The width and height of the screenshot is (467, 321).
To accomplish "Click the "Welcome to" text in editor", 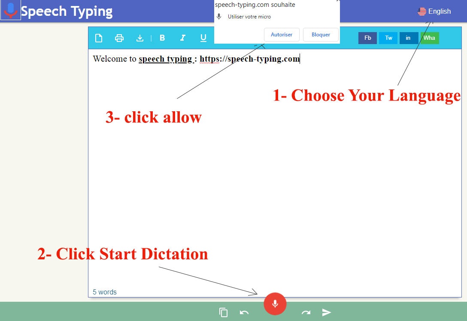I will (114, 59).
